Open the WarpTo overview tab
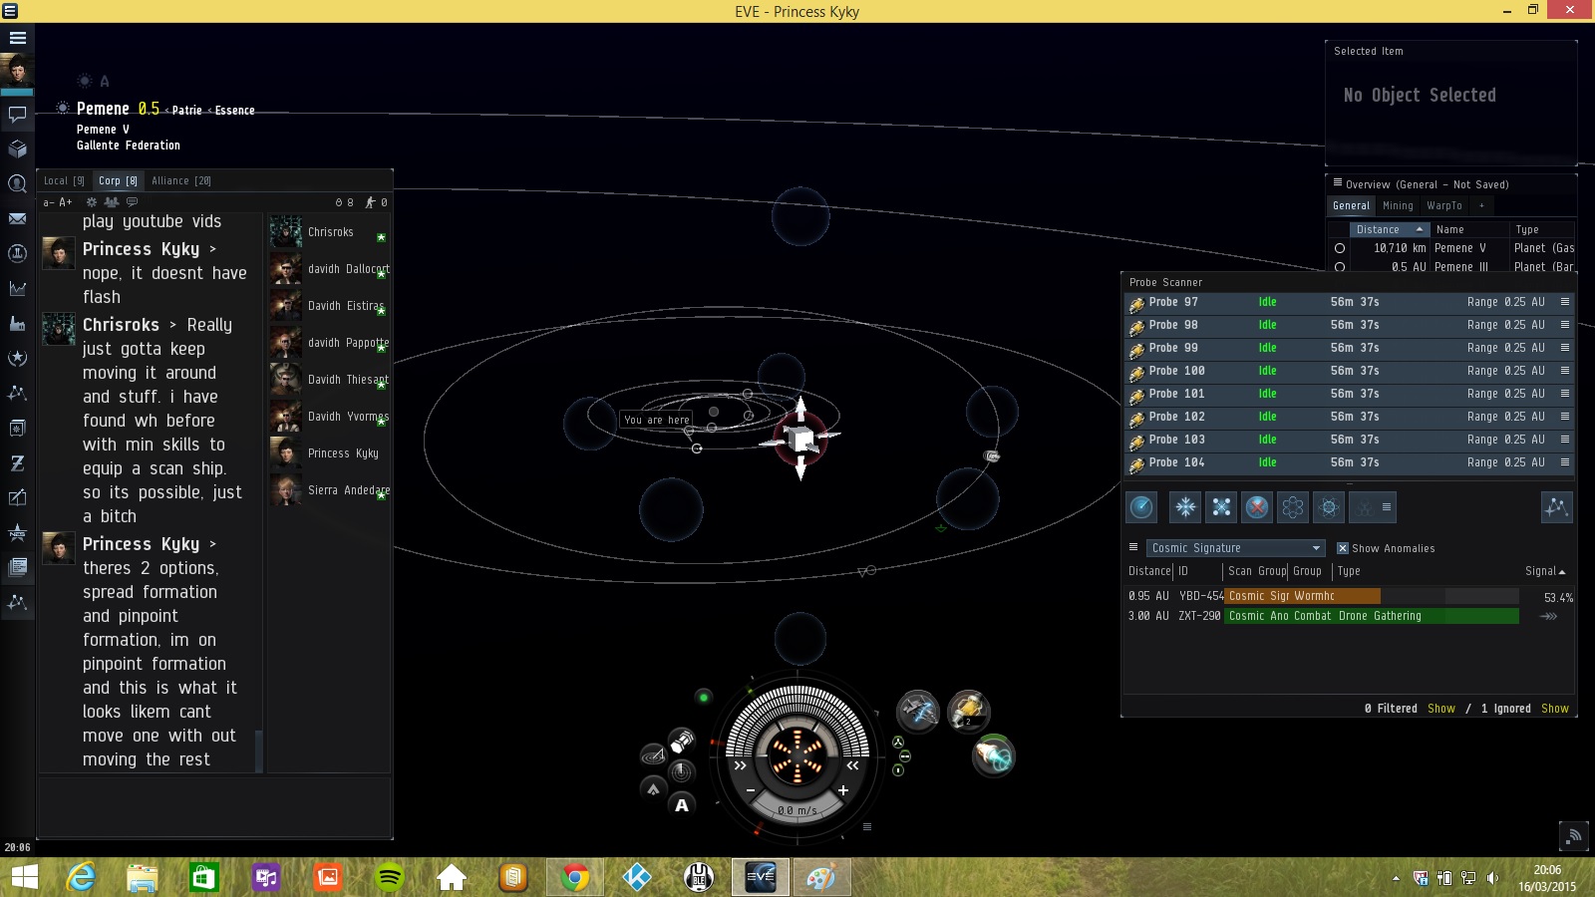1595x897 pixels. coord(1444,205)
